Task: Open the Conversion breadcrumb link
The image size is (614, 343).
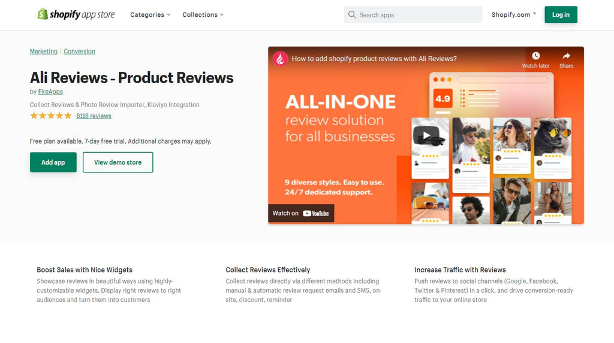Action: (80, 51)
